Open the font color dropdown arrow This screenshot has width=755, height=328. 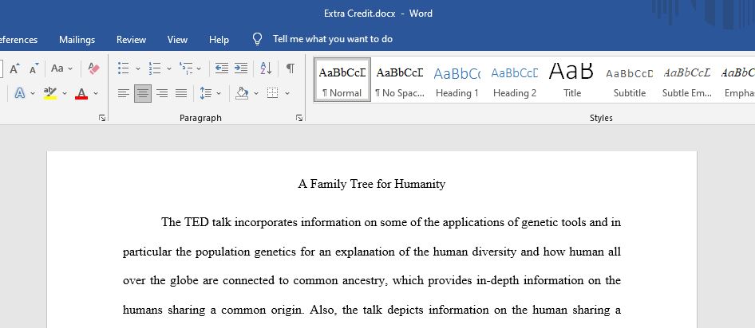(95, 93)
